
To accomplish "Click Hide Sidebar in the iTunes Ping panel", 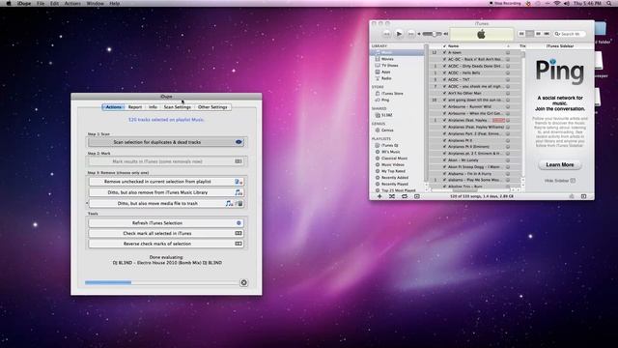I will tap(560, 181).
